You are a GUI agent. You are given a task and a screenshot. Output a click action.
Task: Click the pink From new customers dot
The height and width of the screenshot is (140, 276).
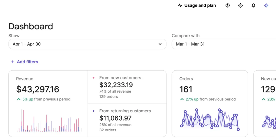point(93,78)
